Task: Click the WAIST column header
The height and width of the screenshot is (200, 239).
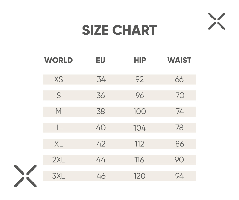Action: [179, 60]
